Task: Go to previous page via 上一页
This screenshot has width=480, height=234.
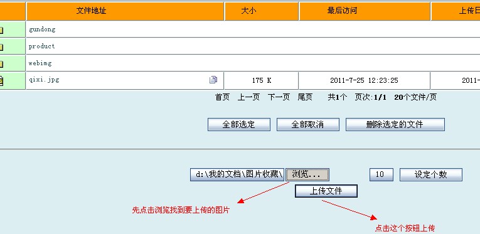Action: pyautogui.click(x=248, y=97)
